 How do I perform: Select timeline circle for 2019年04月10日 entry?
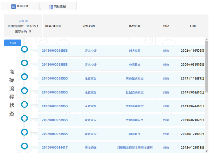[24, 104]
